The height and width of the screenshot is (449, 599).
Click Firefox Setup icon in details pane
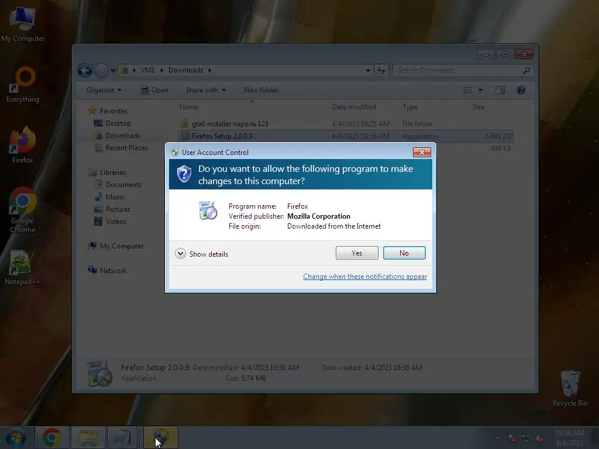[99, 374]
